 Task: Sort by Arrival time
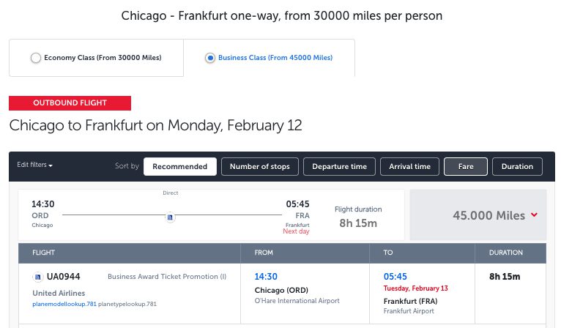[409, 167]
